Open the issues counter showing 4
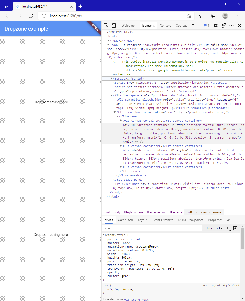 click(206, 25)
